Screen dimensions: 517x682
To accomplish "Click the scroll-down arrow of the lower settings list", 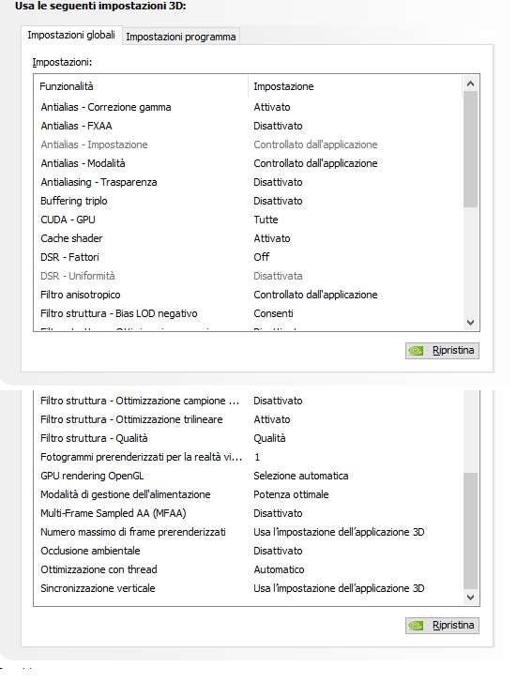I will click(470, 598).
